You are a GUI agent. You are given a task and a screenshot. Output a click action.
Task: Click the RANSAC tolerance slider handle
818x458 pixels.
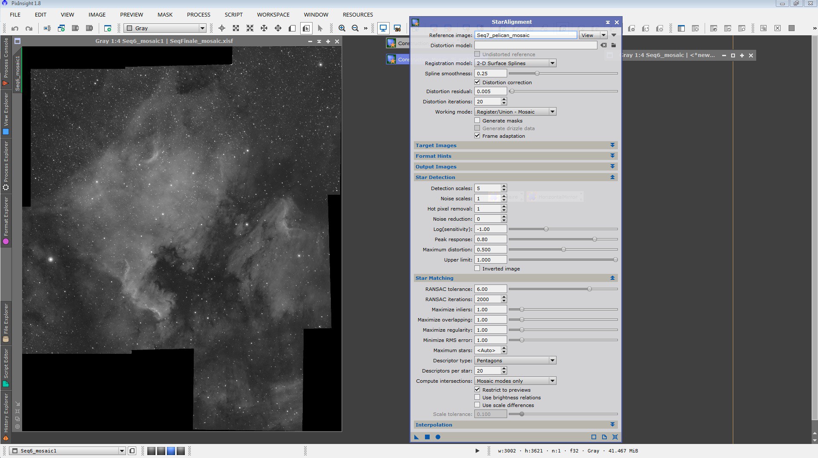coord(589,289)
